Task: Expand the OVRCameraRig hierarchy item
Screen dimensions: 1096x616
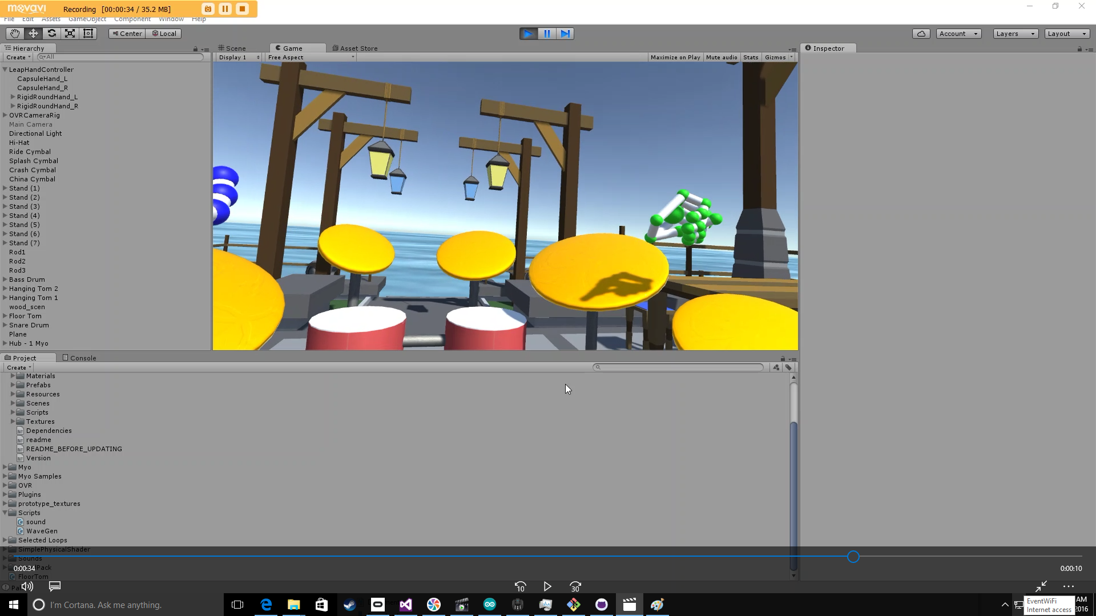Action: [x=5, y=115]
